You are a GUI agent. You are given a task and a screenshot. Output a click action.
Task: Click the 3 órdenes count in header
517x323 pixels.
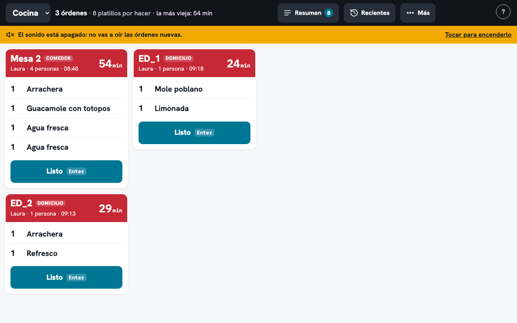coord(71,13)
